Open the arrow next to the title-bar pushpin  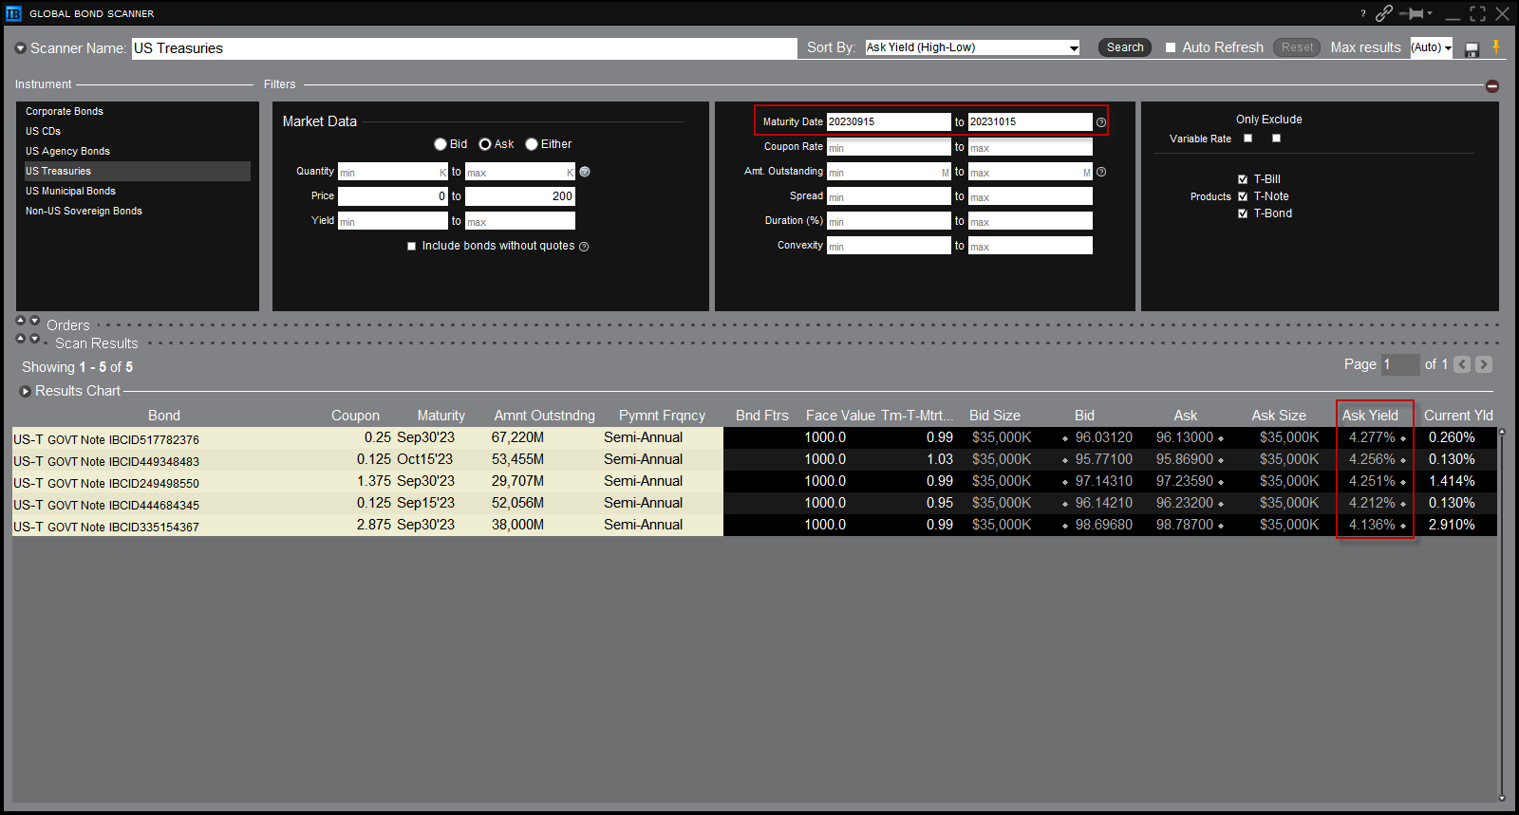tap(1430, 13)
